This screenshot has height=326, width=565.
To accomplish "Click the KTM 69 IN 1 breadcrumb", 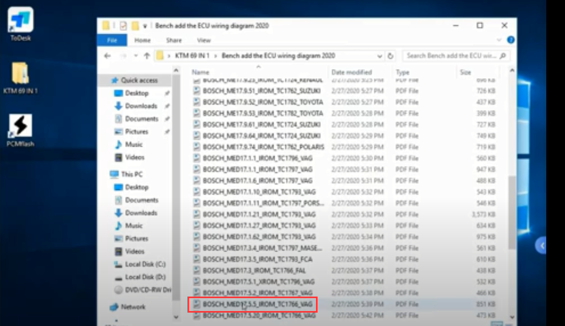I will pyautogui.click(x=192, y=56).
